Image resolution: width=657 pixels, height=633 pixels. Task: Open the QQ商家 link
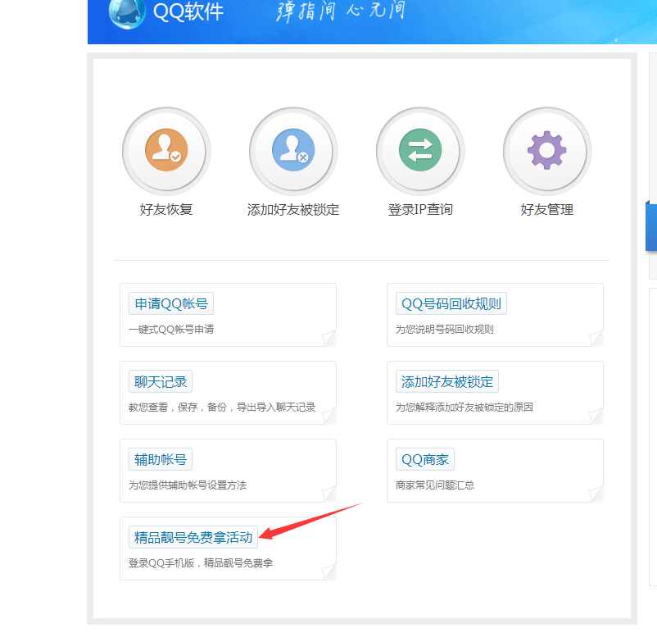[425, 460]
